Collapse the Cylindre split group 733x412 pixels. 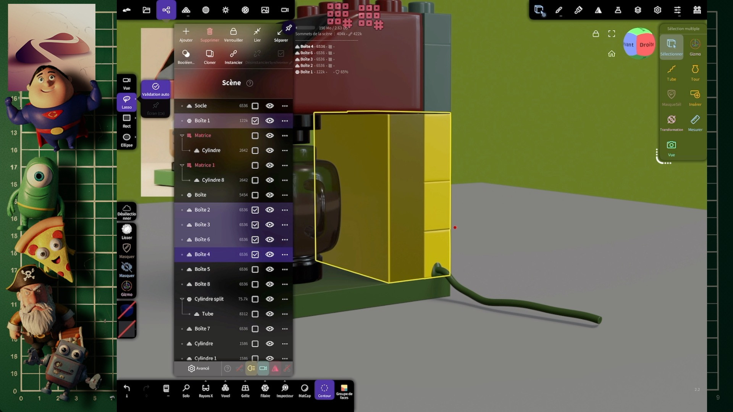[182, 299]
